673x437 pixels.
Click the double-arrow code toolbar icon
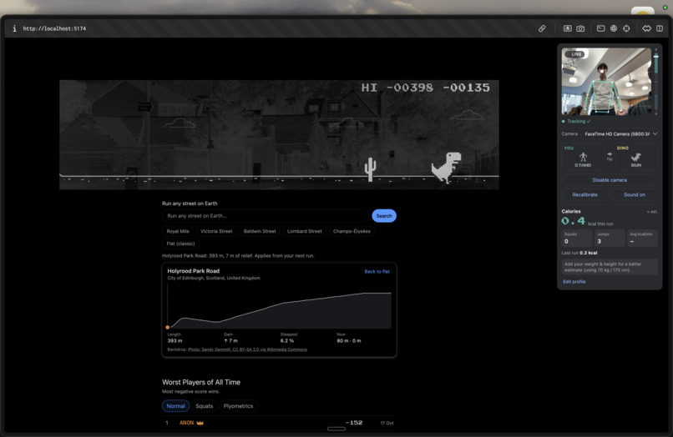(647, 28)
